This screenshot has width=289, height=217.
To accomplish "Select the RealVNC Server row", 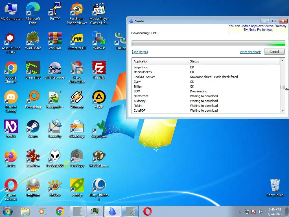I will point(206,77).
